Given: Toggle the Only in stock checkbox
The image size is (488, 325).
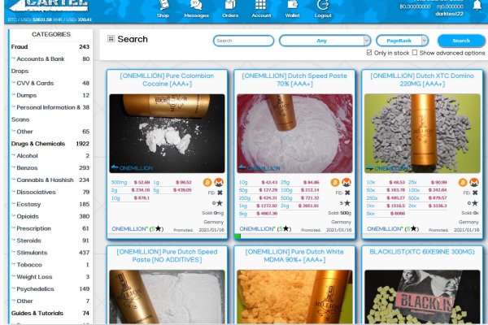Looking at the screenshot, I should pos(370,53).
